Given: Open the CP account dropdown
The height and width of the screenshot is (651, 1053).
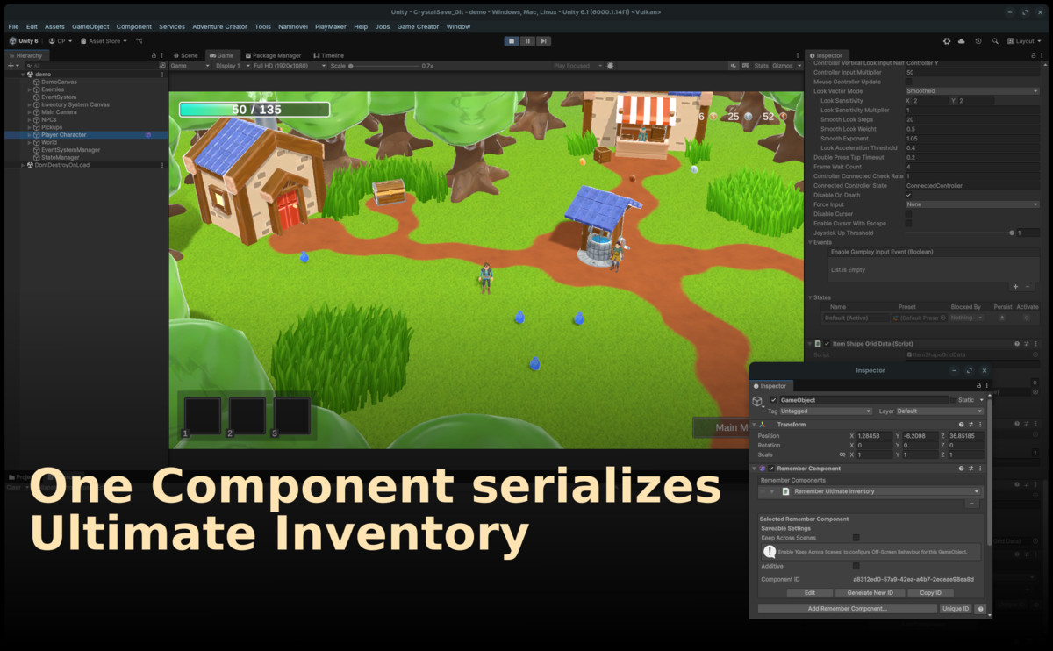Looking at the screenshot, I should click(x=60, y=40).
